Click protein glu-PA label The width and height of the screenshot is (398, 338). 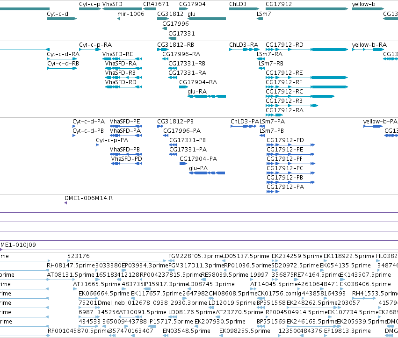pos(198,168)
